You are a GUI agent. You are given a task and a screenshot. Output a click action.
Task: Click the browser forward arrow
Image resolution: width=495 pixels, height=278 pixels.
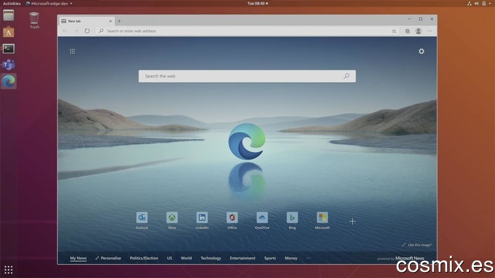point(76,31)
